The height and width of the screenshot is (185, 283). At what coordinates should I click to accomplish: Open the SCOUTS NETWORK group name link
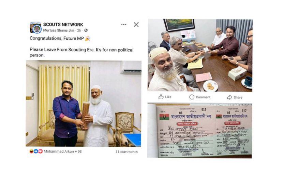pos(63,24)
